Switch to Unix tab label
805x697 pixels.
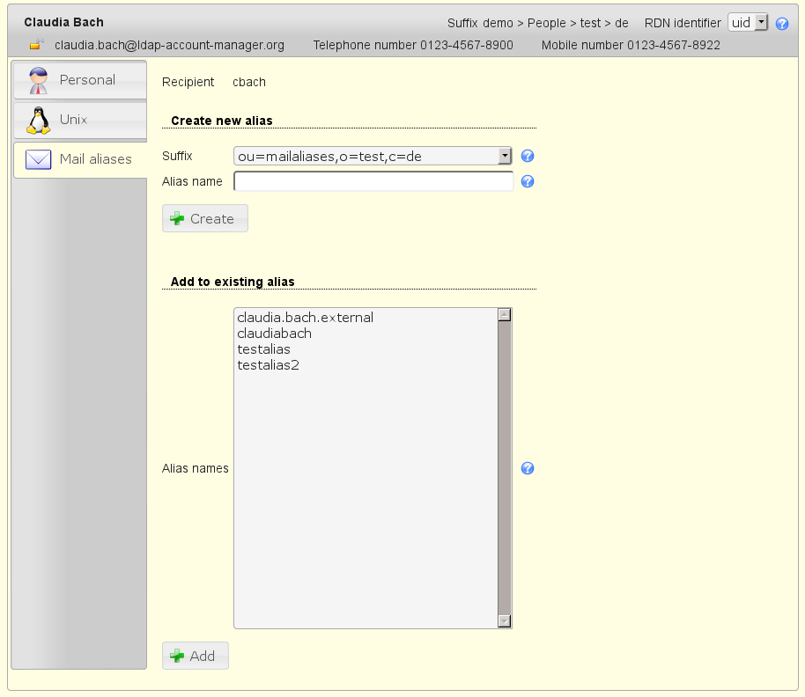(x=73, y=120)
